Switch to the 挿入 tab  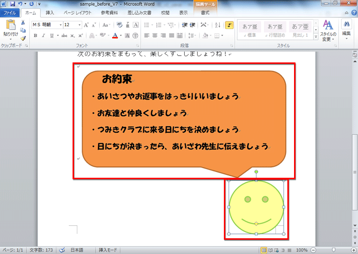coord(50,13)
